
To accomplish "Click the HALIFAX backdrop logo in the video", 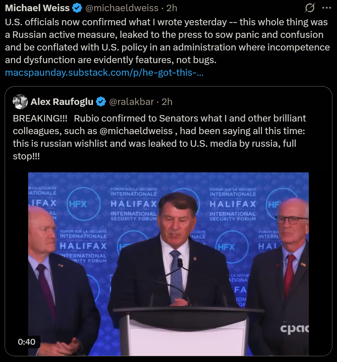I will point(134,204).
